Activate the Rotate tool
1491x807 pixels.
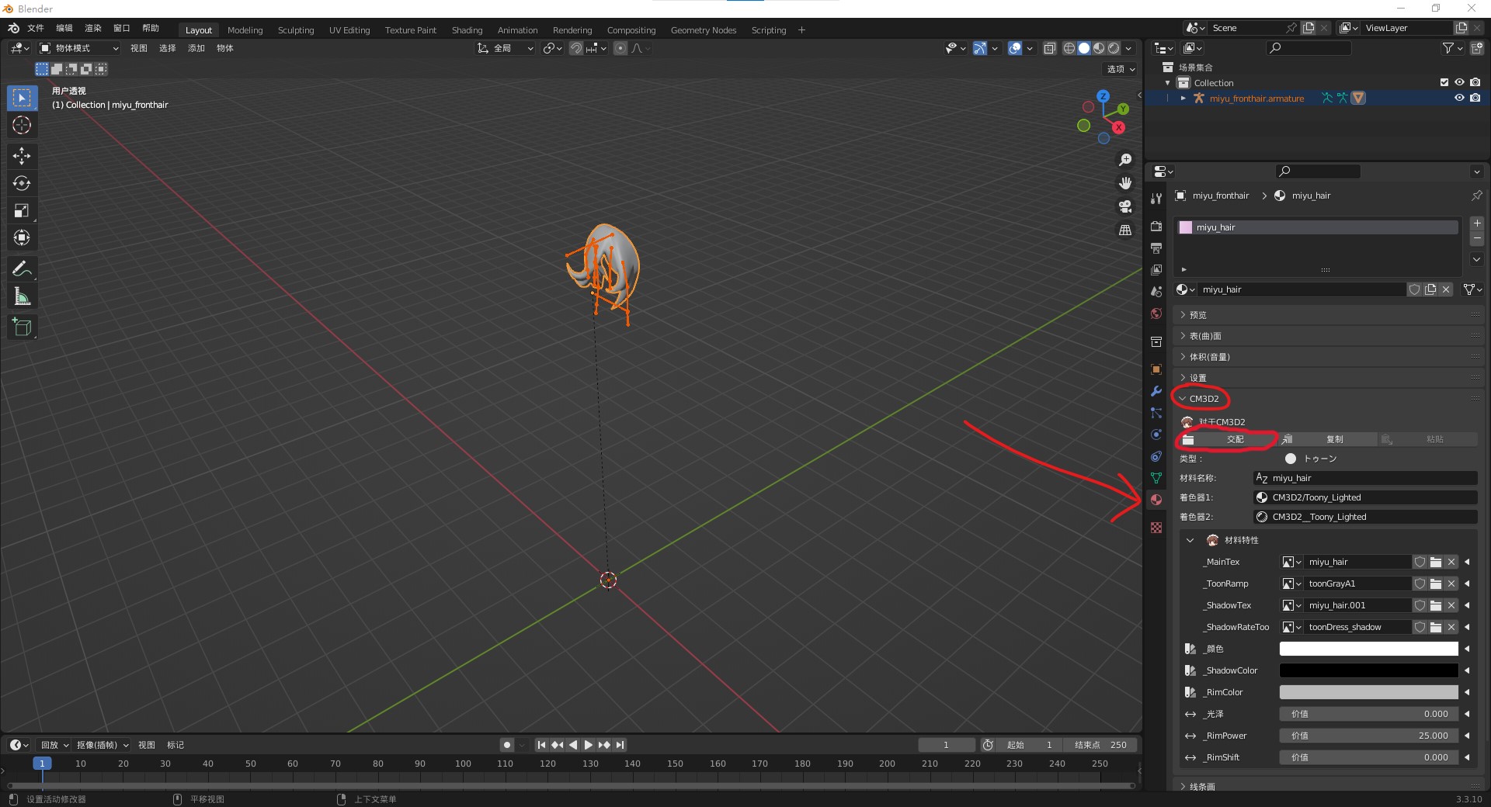(22, 183)
